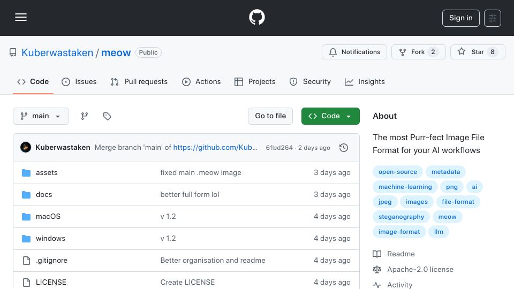
Task: Switch to the Insights tab
Action: coord(365,81)
